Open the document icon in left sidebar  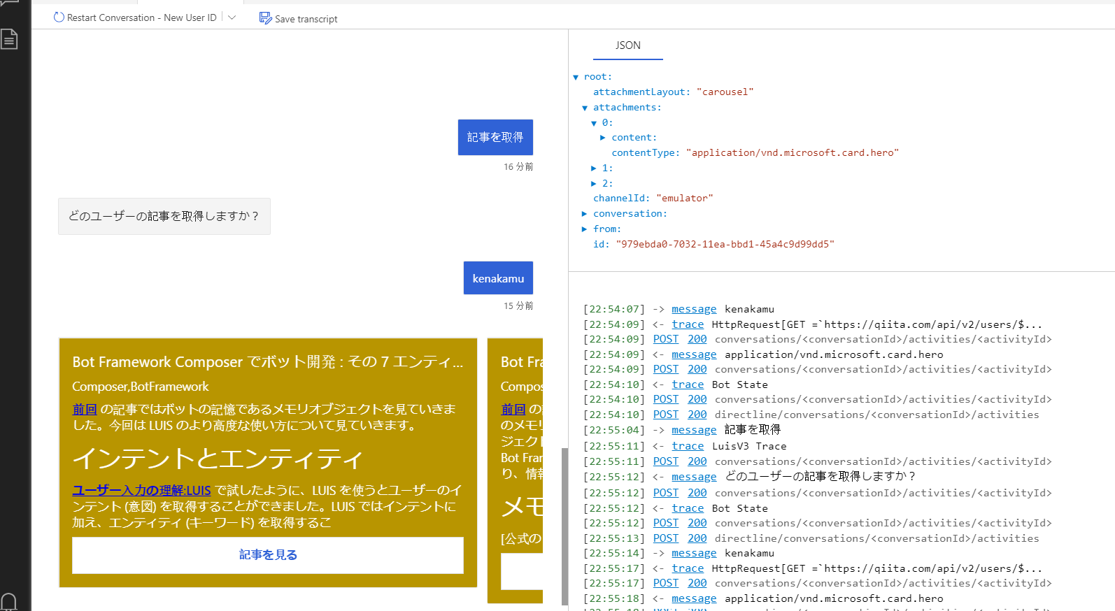(x=9, y=39)
